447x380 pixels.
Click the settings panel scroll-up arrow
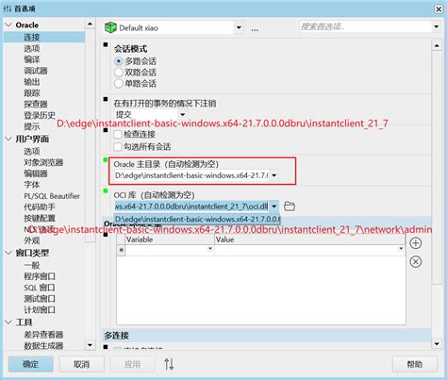pos(437,46)
